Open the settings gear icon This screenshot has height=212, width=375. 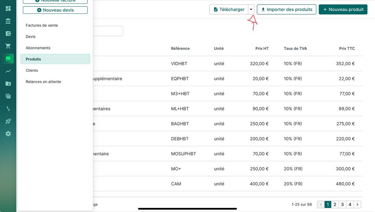click(8, 134)
